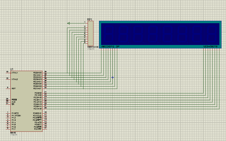Viewport: 226px width, 141px height.
Task: Click the P1.7 pin label
Action: coord(14,129)
